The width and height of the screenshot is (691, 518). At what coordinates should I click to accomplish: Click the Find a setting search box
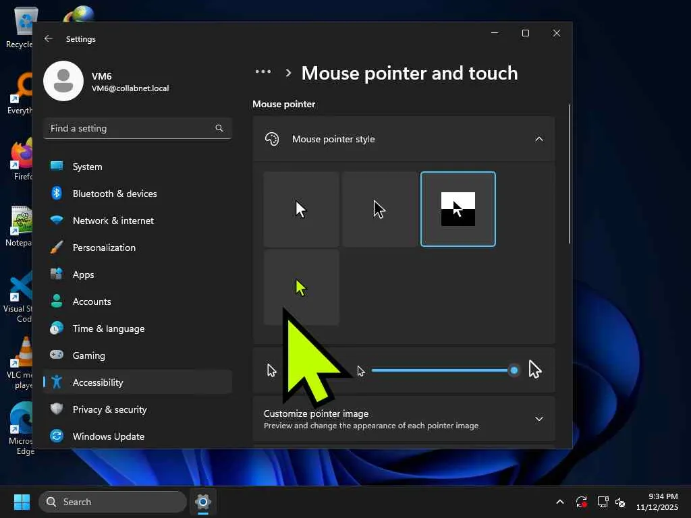(138, 128)
